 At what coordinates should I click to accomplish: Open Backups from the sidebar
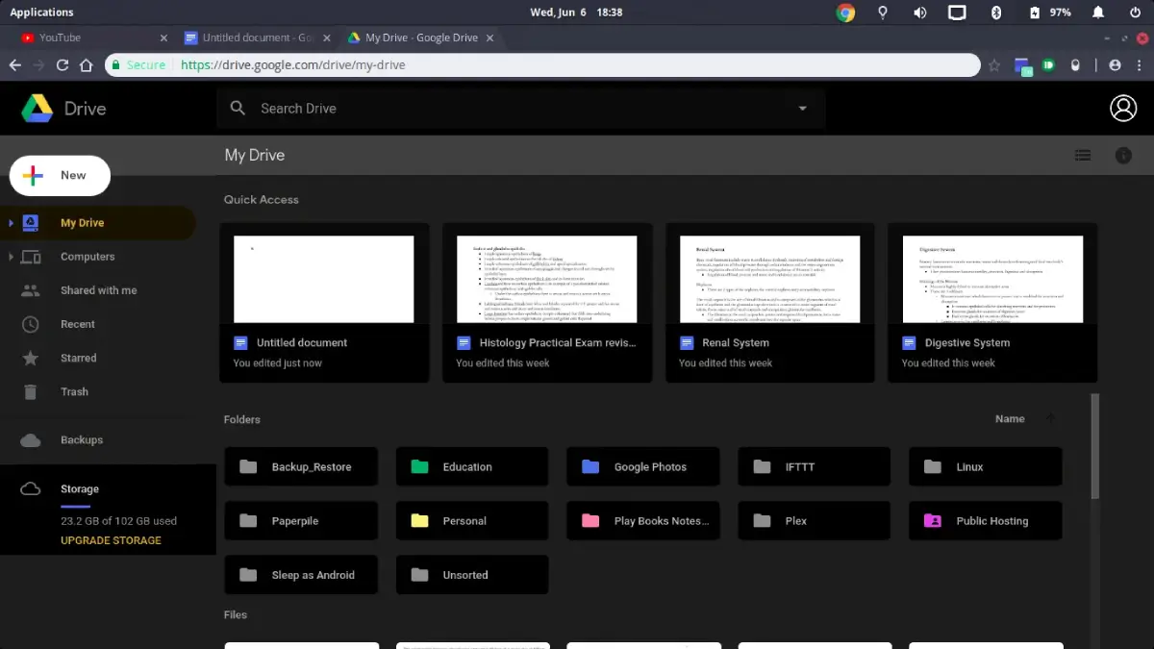tap(82, 439)
